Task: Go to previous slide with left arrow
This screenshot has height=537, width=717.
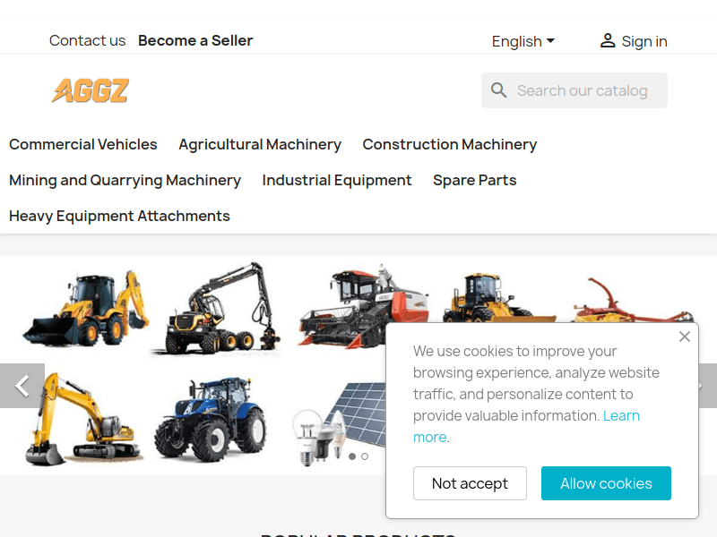Action: point(22,386)
